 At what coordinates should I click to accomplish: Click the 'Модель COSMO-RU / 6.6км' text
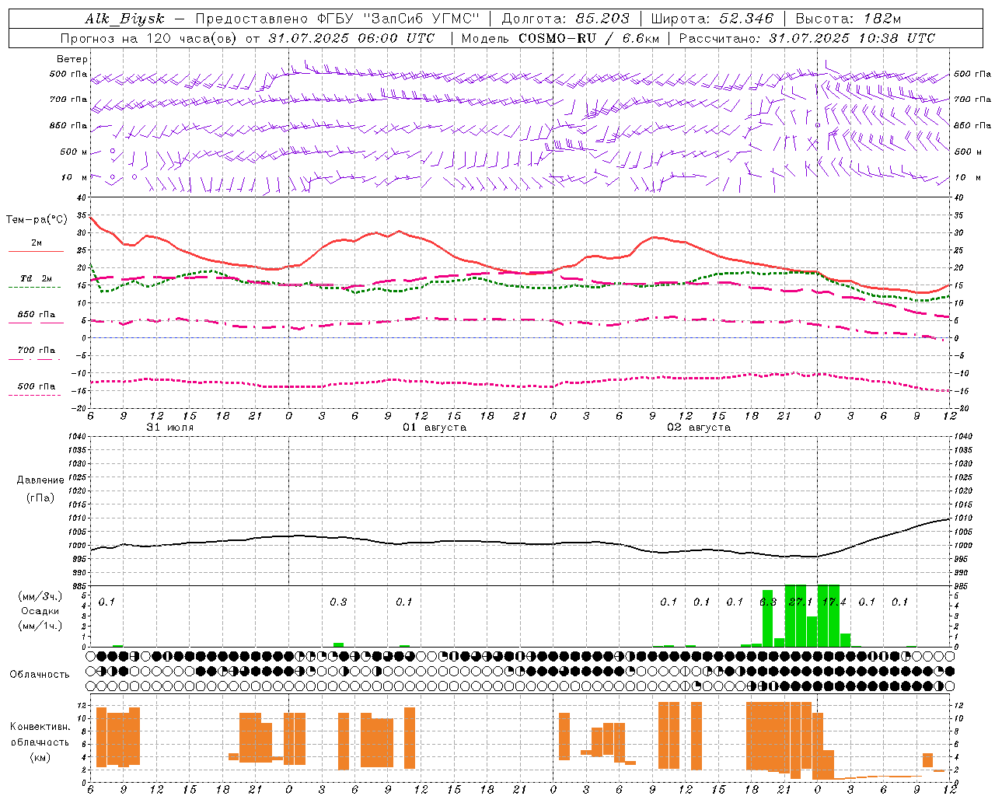coord(560,38)
